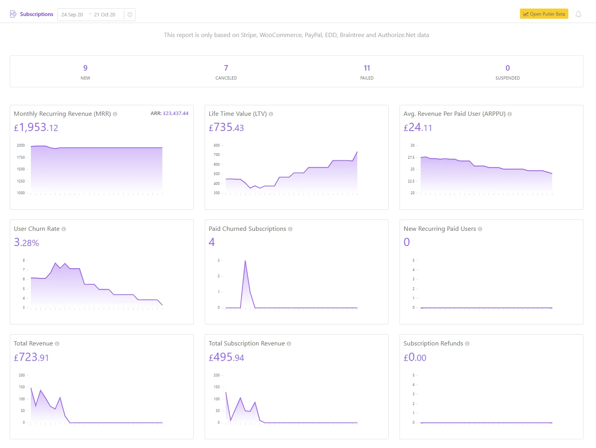Show info for New Recurring Paid Users
Image resolution: width=596 pixels, height=448 pixels.
coord(480,229)
